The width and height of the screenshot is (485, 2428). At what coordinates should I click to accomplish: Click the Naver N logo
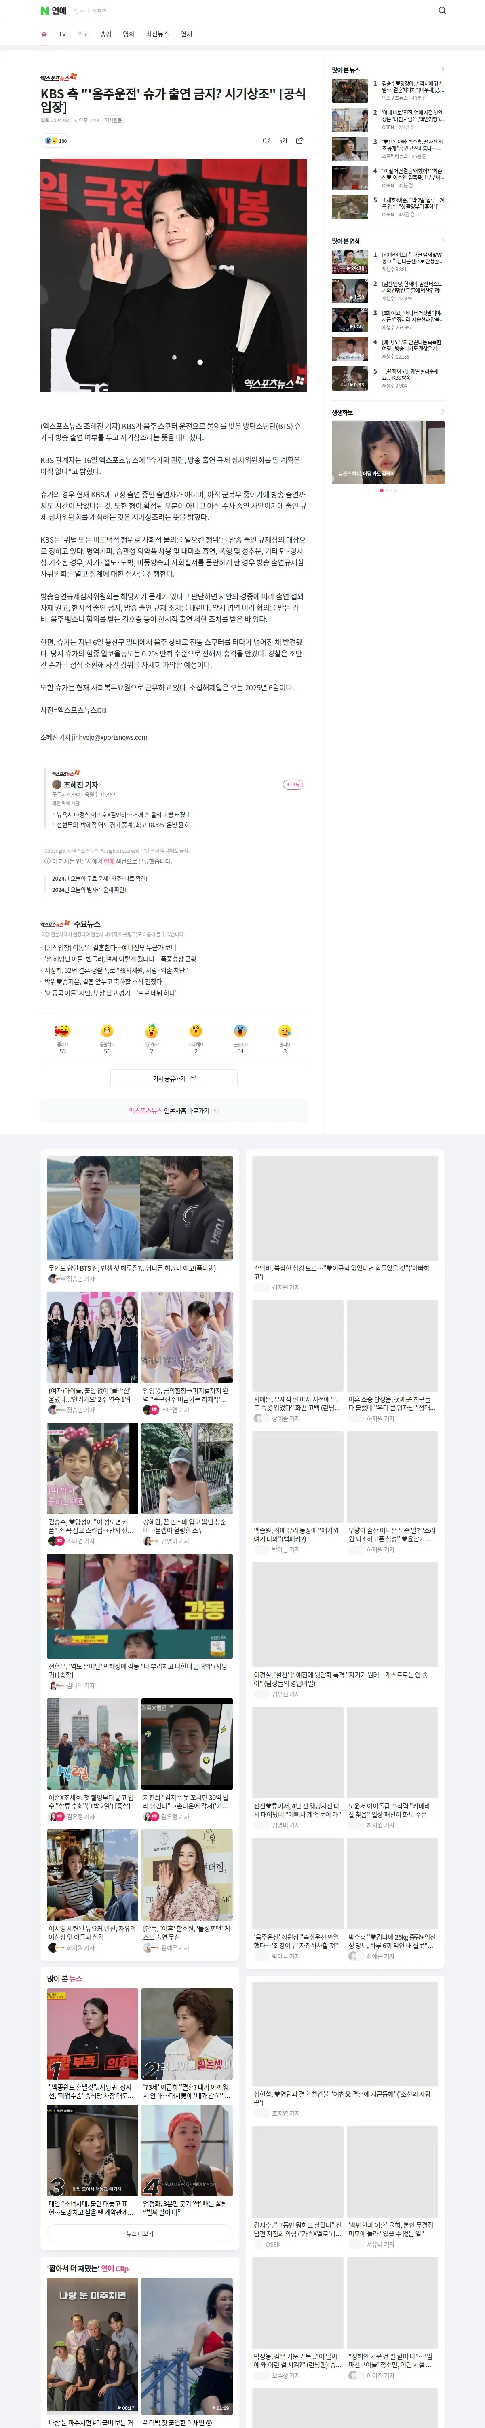tap(44, 11)
